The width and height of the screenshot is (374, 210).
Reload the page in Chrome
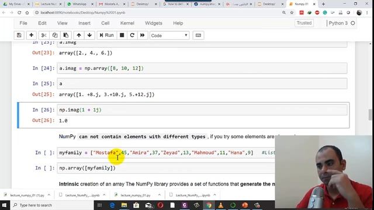[19, 13]
